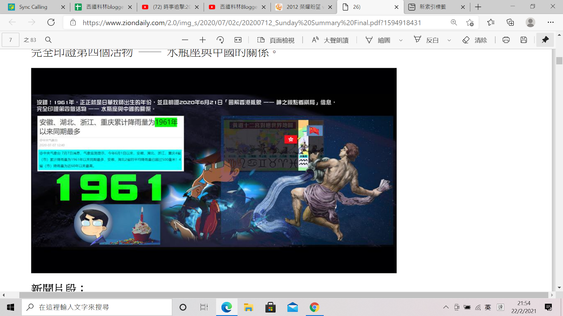Unpin the PDF toolbar
The image size is (563, 316).
[545, 40]
